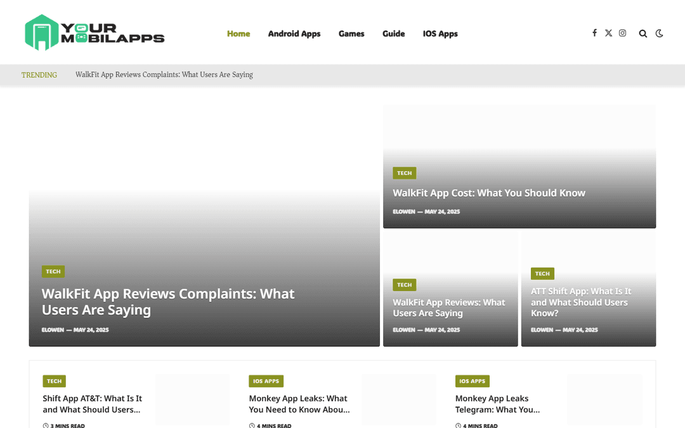The height and width of the screenshot is (428, 685).
Task: Open Monkey App Leaks: What You Need post
Action: pos(299,404)
